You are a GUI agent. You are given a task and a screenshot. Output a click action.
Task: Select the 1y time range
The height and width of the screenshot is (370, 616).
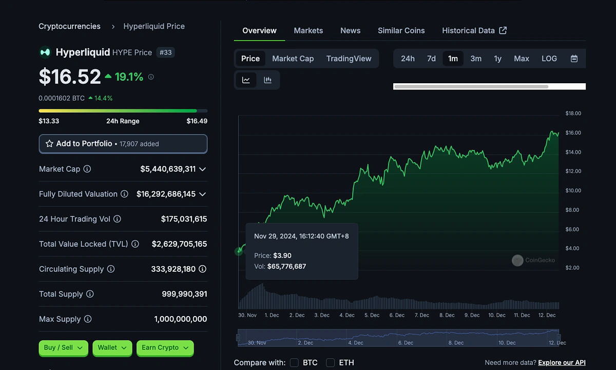(497, 59)
